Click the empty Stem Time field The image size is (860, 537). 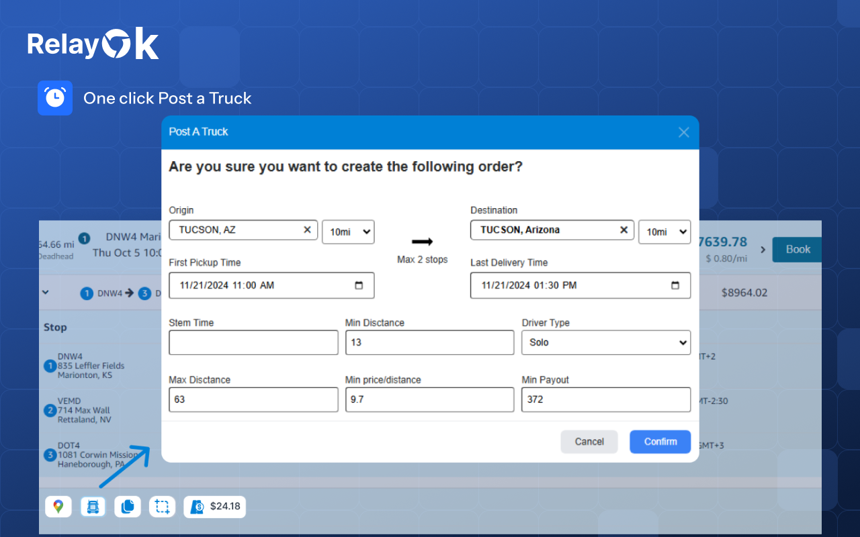253,342
